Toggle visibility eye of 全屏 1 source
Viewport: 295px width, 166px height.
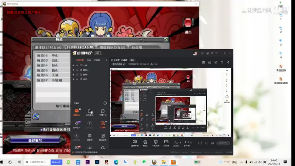73,65
